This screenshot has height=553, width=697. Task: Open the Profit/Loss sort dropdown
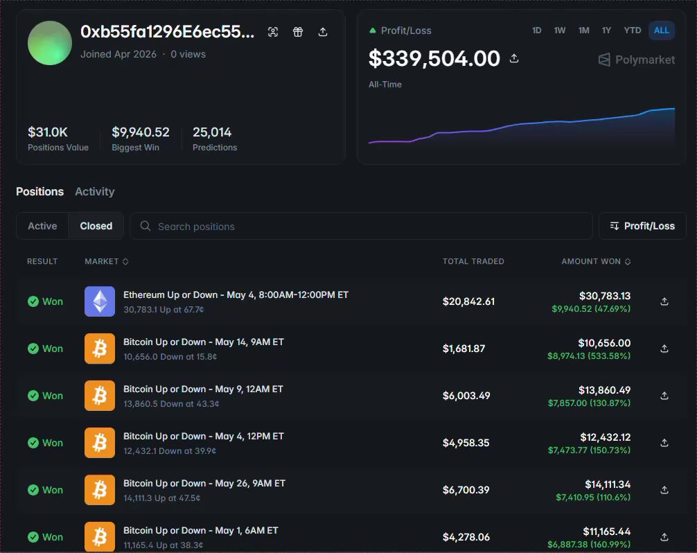pyautogui.click(x=642, y=226)
